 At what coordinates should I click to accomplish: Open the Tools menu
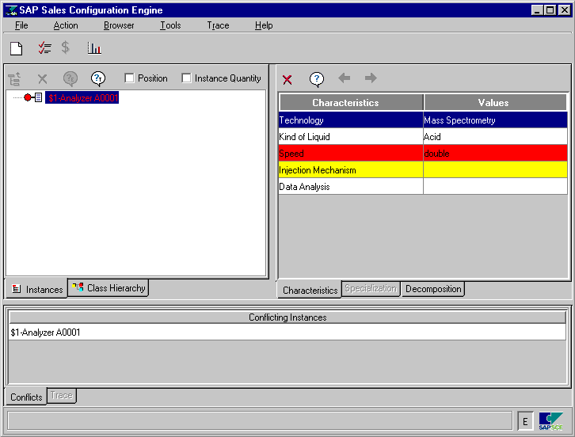[x=170, y=25]
